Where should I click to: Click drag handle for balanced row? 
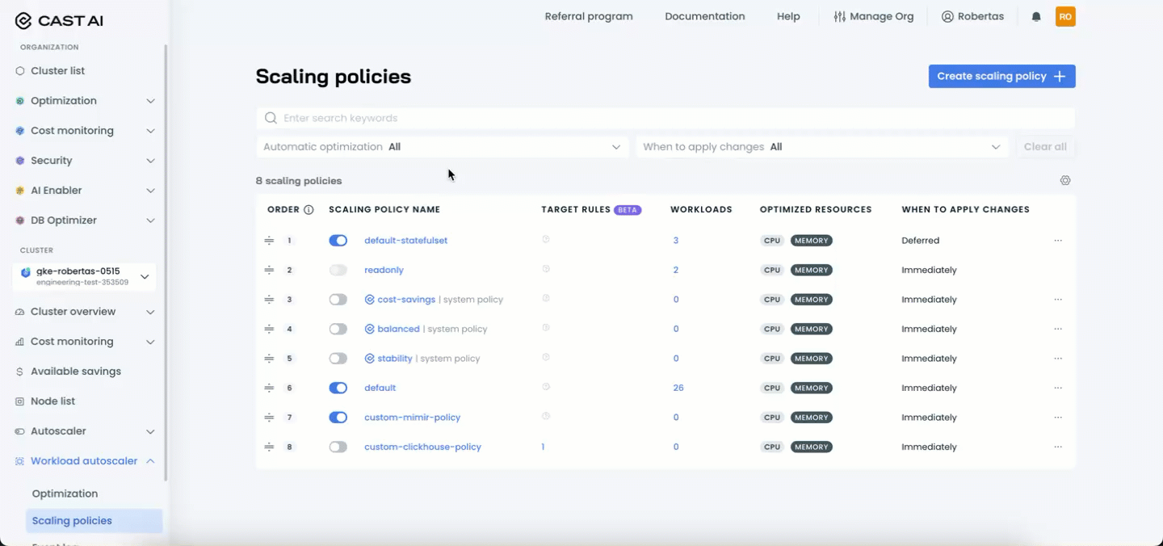[269, 329]
